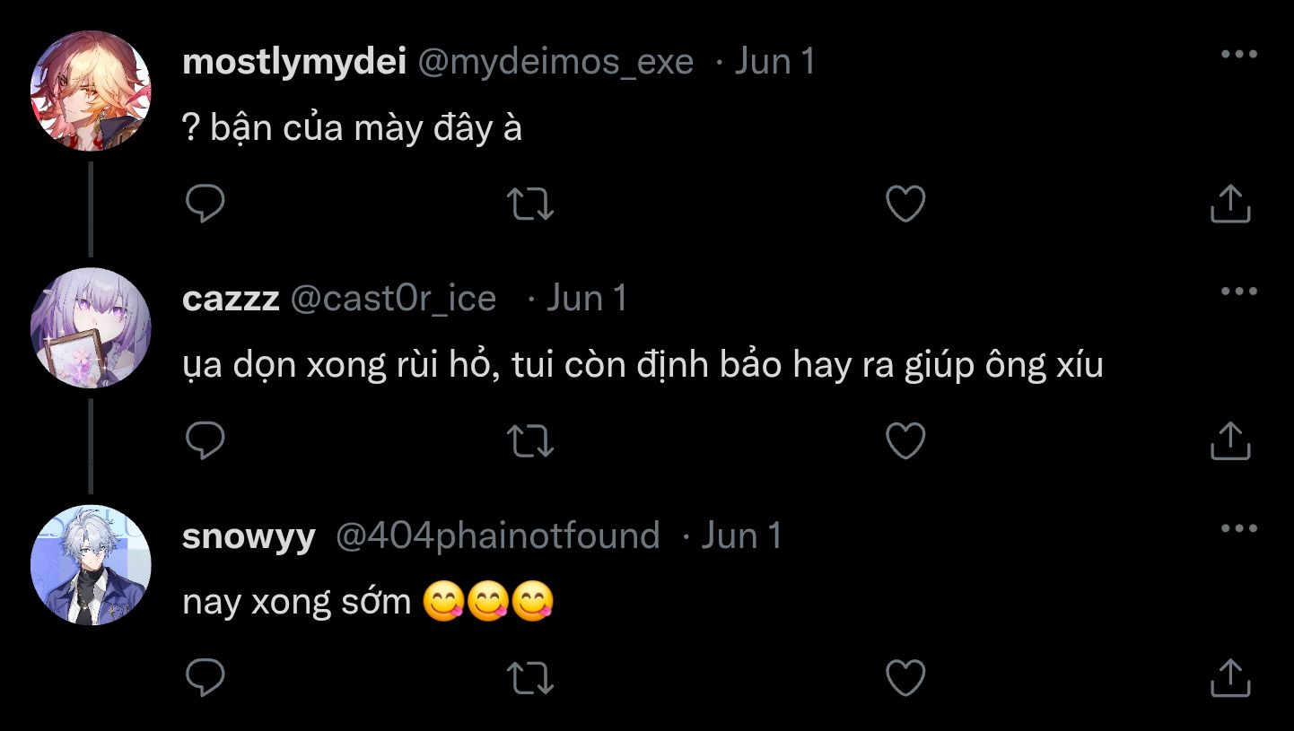Viewport: 1294px width, 731px height.
Task: Retweet the mostlymydei post
Action: (530, 205)
